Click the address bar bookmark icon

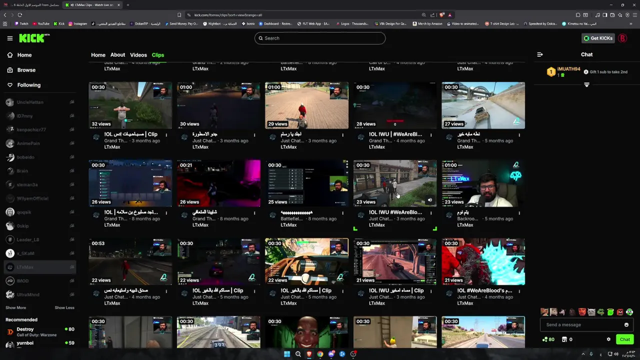[x=179, y=15]
